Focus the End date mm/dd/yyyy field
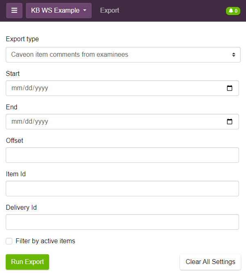The image size is (246, 273). pyautogui.click(x=122, y=122)
